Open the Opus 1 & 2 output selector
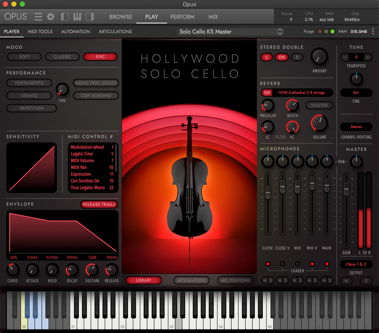 pyautogui.click(x=356, y=264)
